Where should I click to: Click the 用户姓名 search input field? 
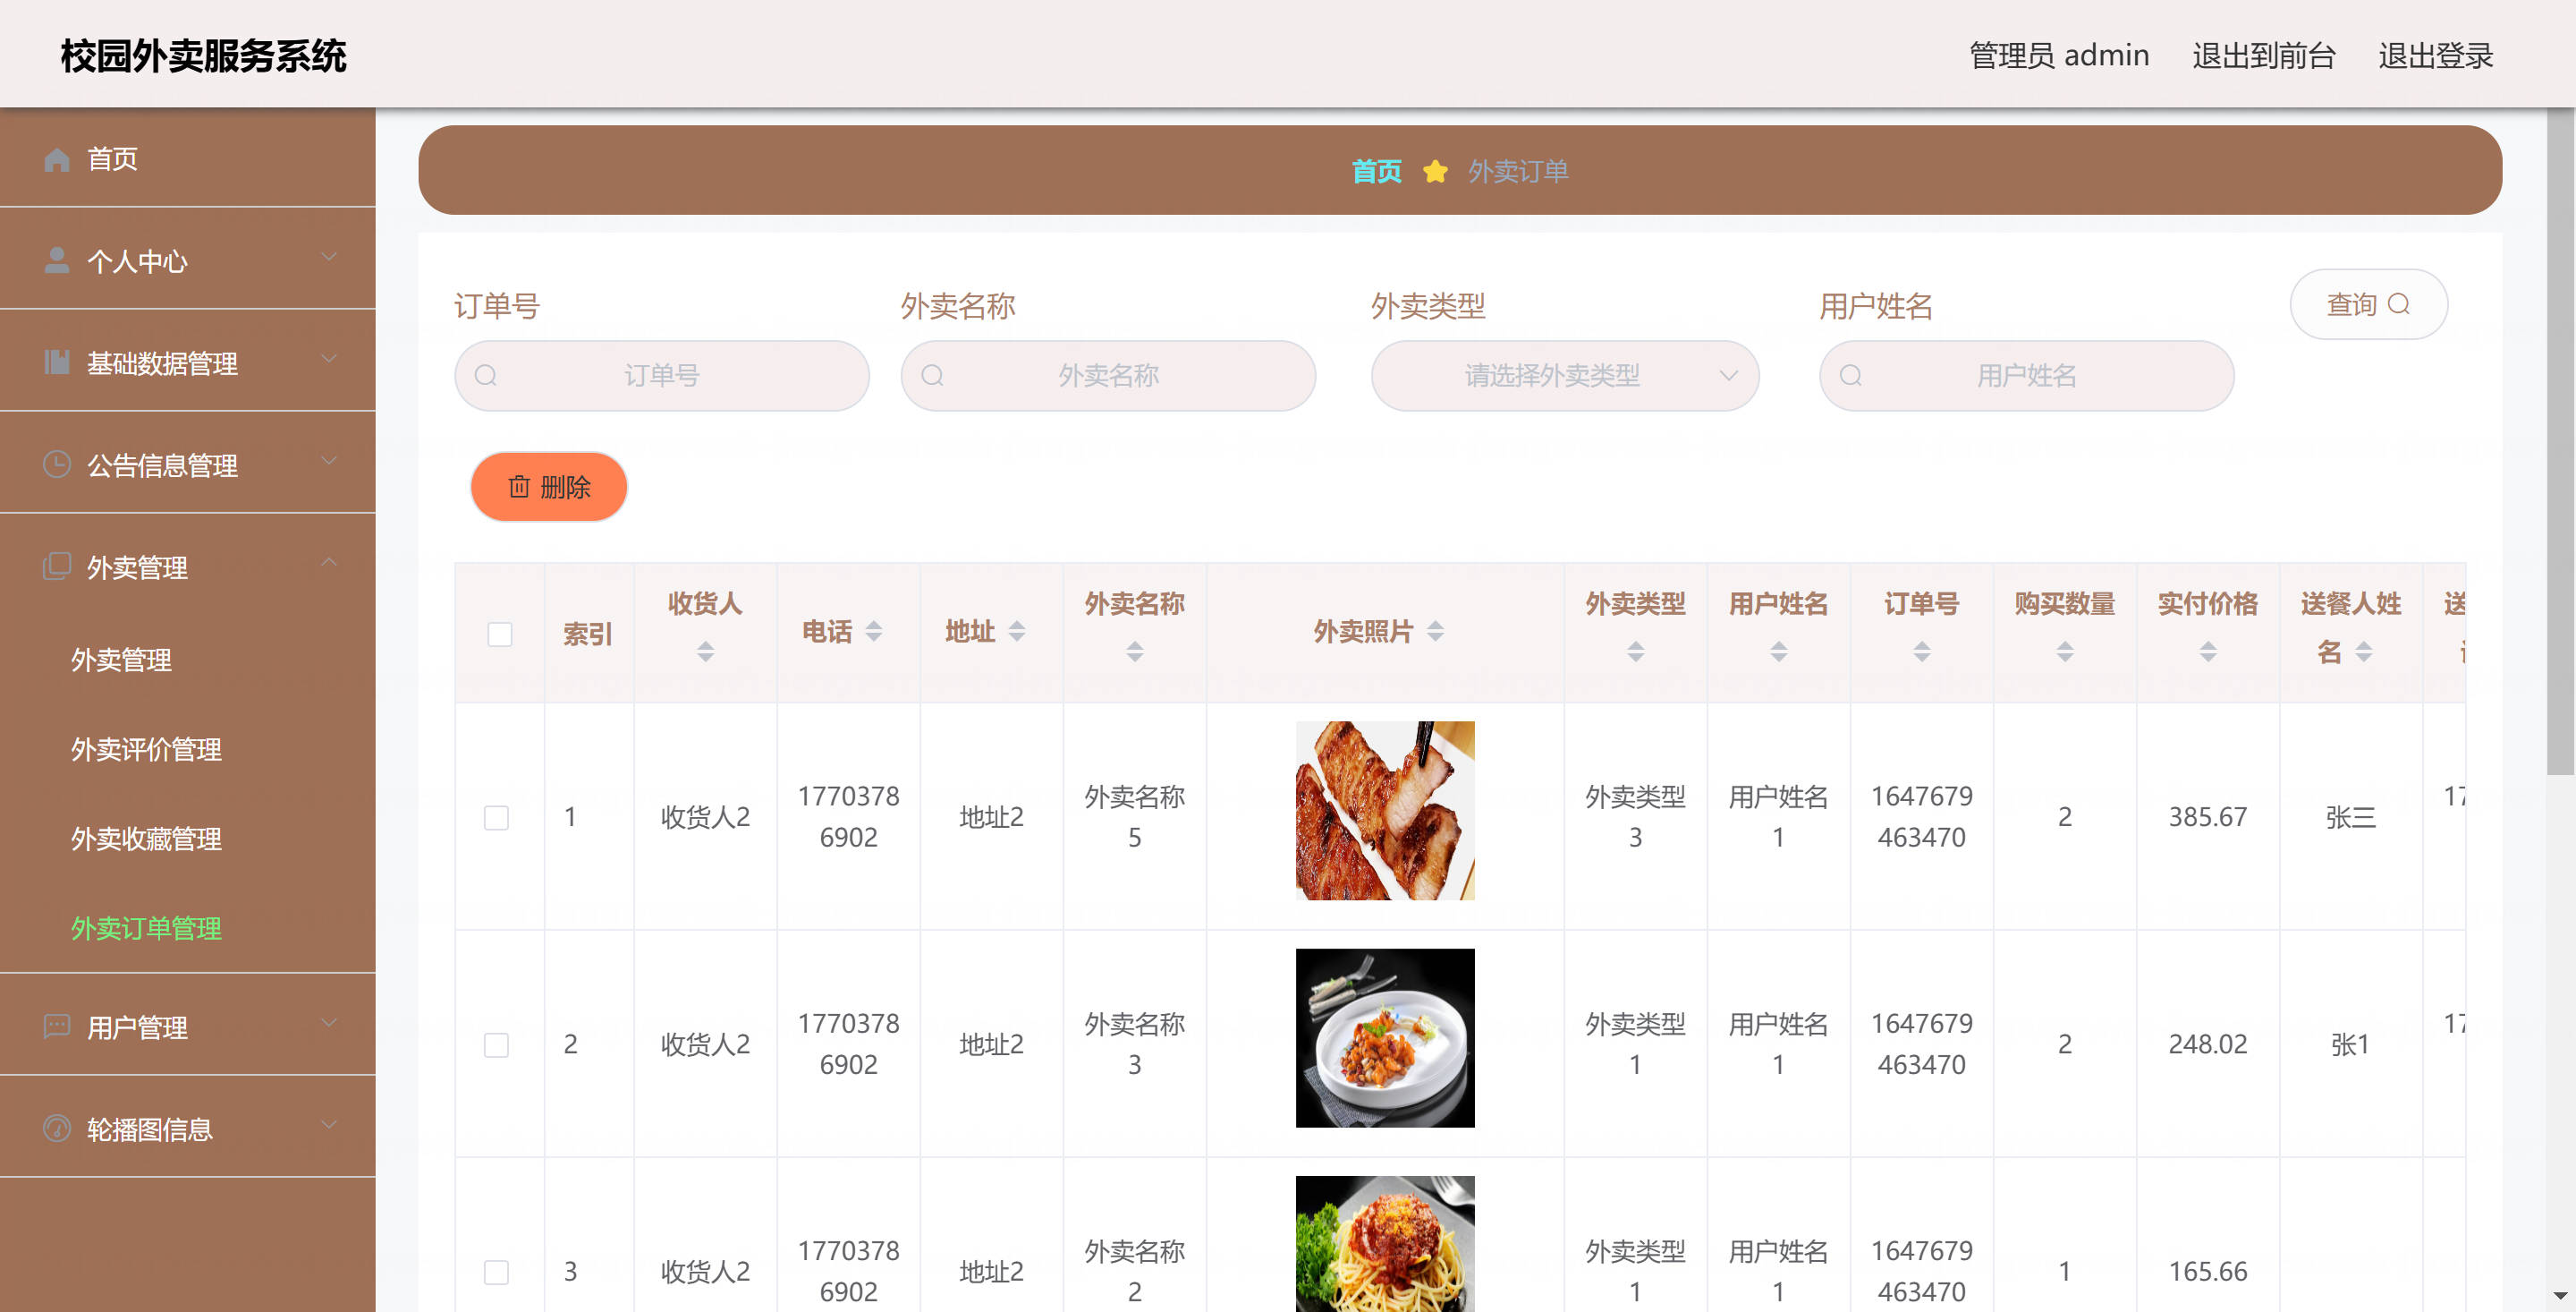coord(2027,375)
